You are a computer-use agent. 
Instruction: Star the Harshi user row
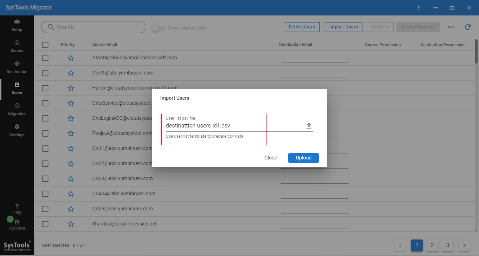(71, 88)
